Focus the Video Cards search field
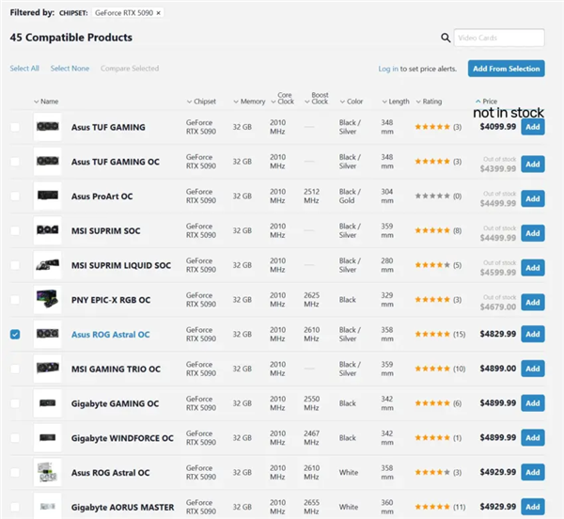 point(499,38)
